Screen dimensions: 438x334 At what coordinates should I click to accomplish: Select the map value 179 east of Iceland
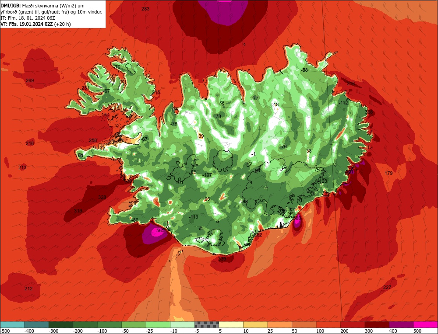click(x=389, y=174)
